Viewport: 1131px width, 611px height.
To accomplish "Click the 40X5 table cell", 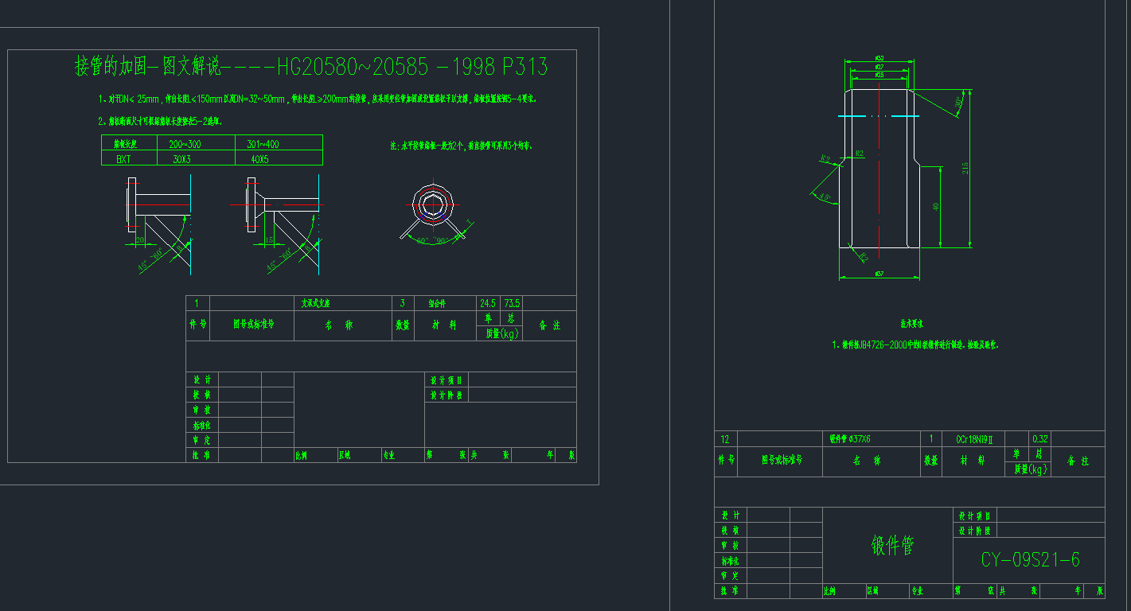I will tap(259, 158).
